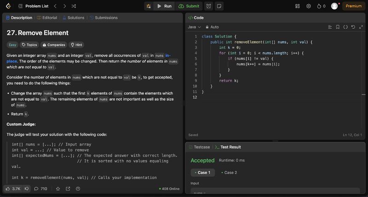The width and height of the screenshot is (368, 197).
Task: Maximize the code editor fullscreen icon
Action: [x=361, y=27]
